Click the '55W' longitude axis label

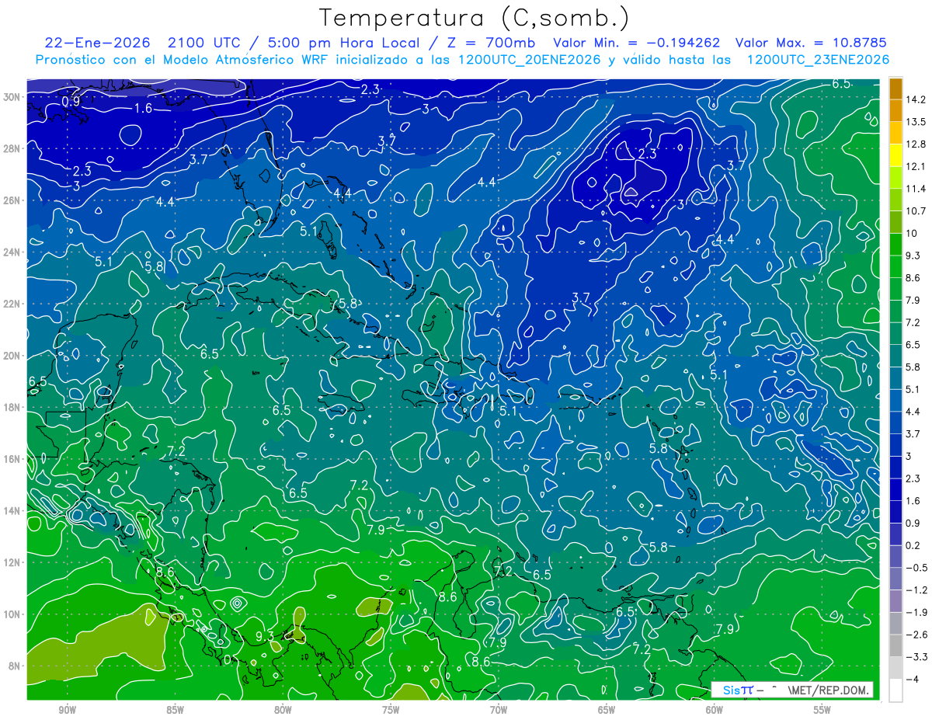tap(822, 710)
